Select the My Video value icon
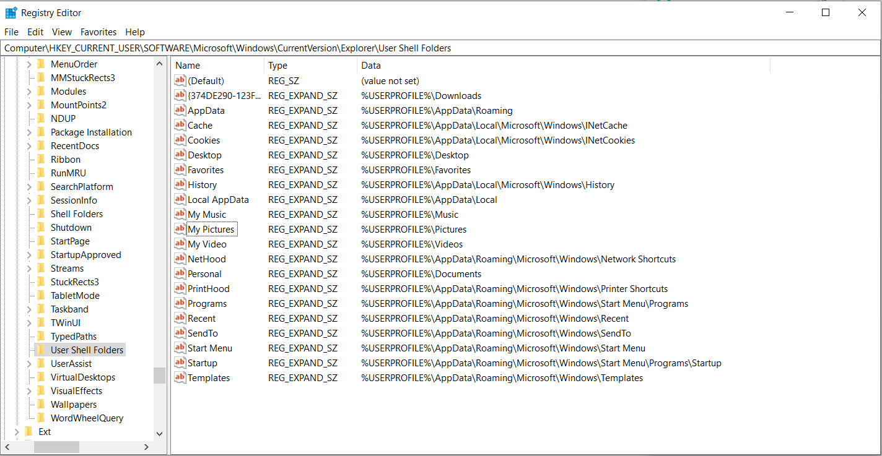882x456 pixels. 180,244
